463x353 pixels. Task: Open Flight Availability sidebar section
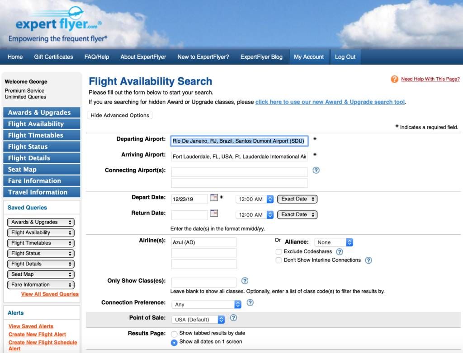coord(42,124)
